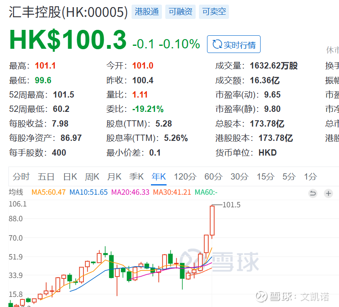
Task: Click the MA5:60.47 indicator label
Action: click(x=48, y=192)
